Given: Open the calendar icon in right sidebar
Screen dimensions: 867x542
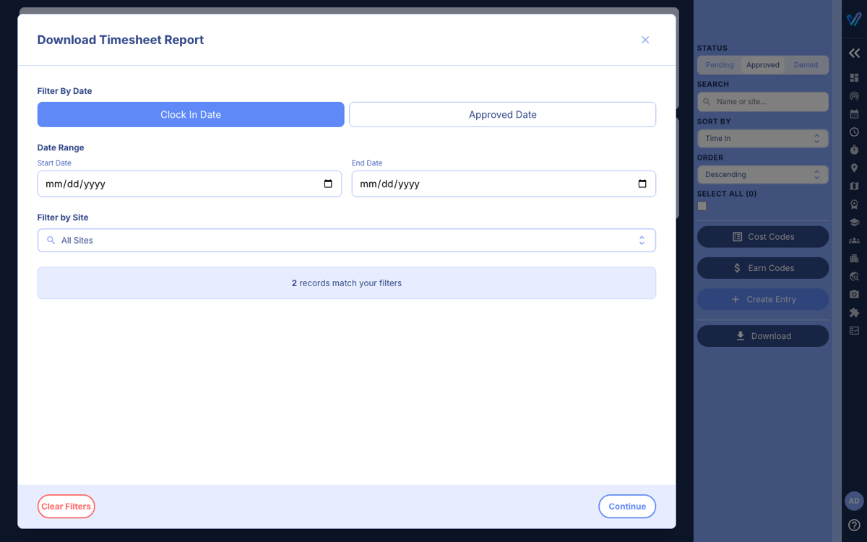Looking at the screenshot, I should coord(854,113).
